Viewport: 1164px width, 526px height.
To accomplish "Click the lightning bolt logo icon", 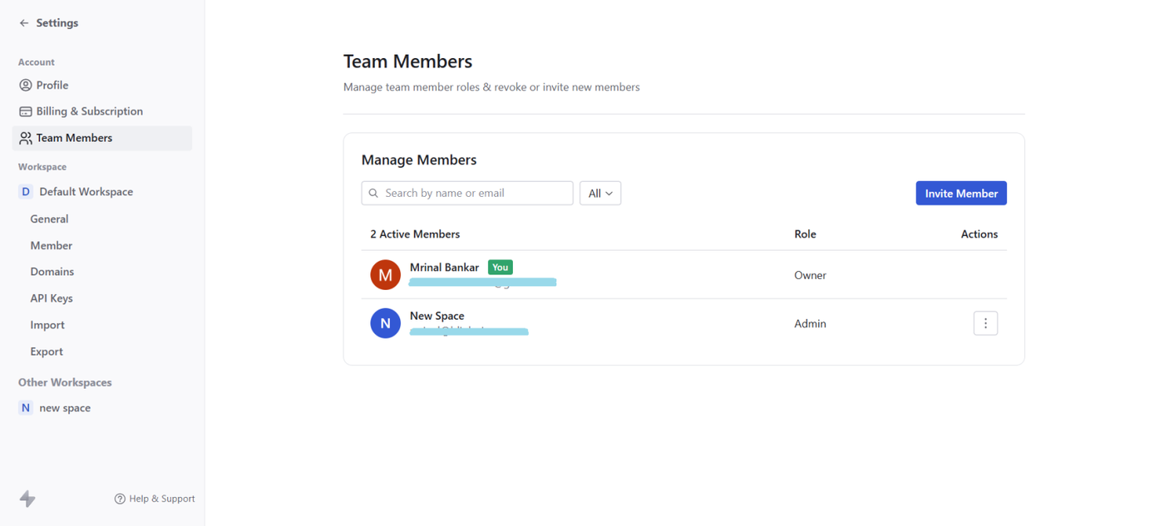I will [x=27, y=499].
